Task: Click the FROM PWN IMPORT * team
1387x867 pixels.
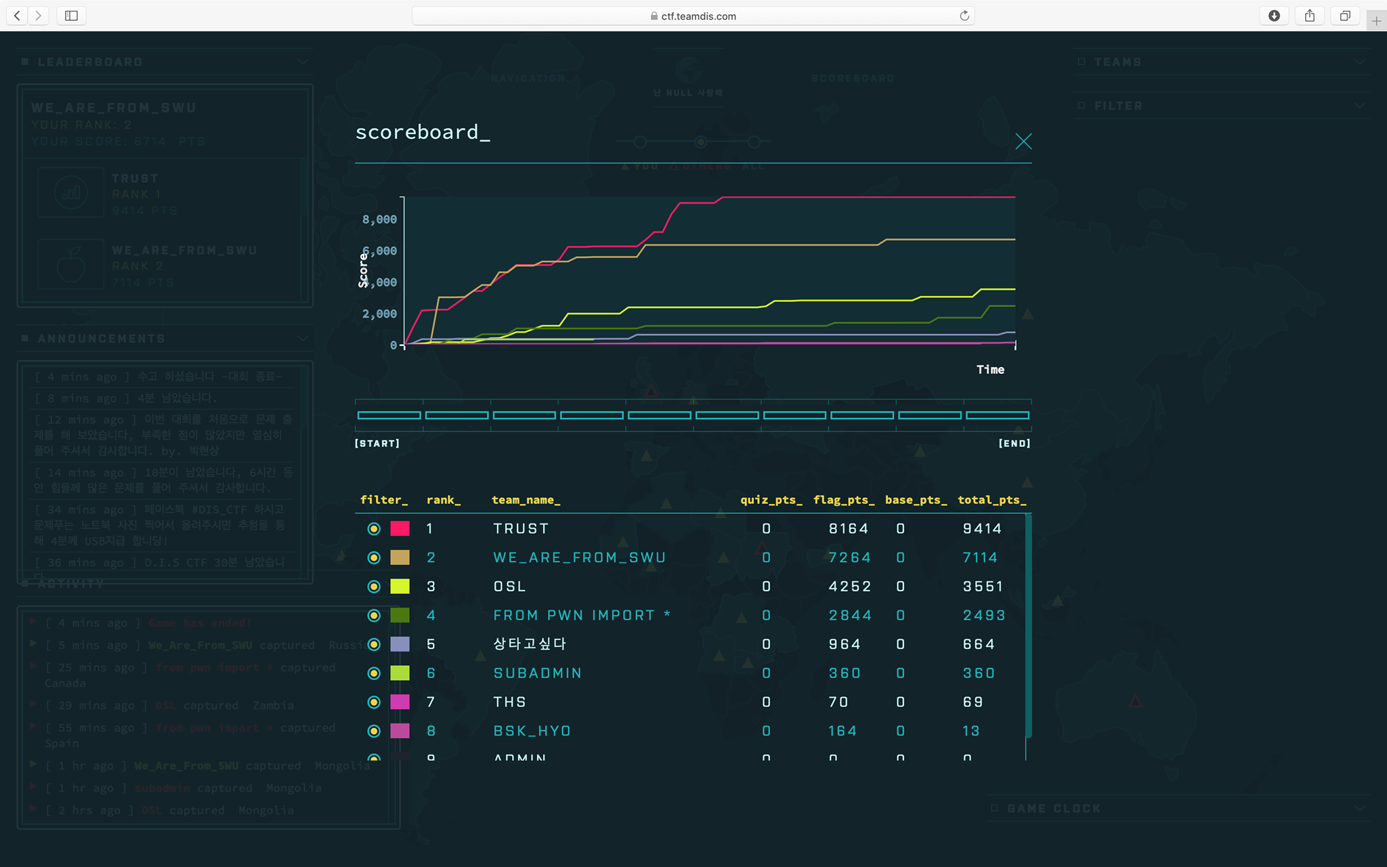Action: [581, 615]
